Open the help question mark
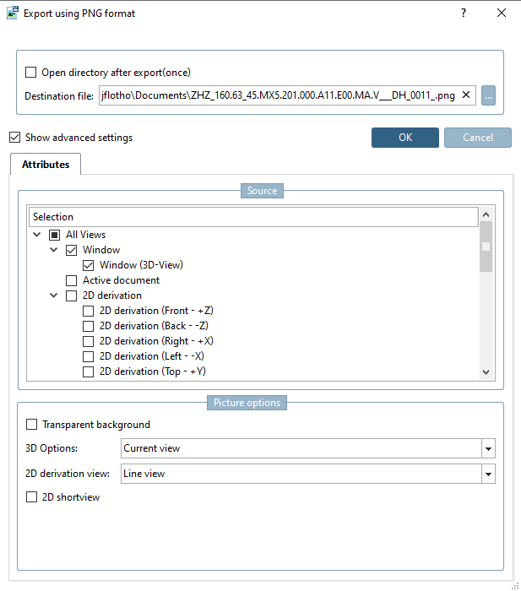 [464, 14]
